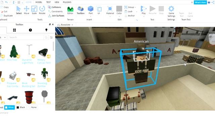The width and height of the screenshot is (215, 121).
Task: Click the What's New button
Action: pos(200,2)
